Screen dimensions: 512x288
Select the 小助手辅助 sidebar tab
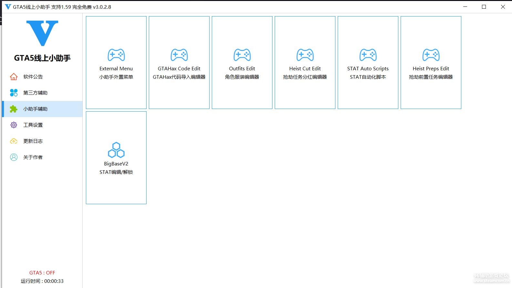pos(36,109)
